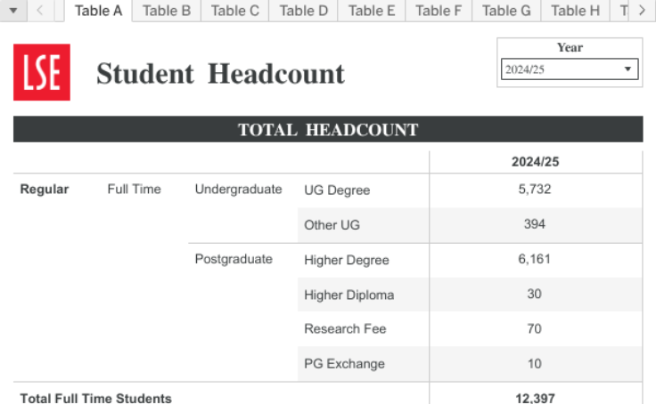This screenshot has height=404, width=656.
Task: Switch to the Table E tab
Action: click(372, 11)
